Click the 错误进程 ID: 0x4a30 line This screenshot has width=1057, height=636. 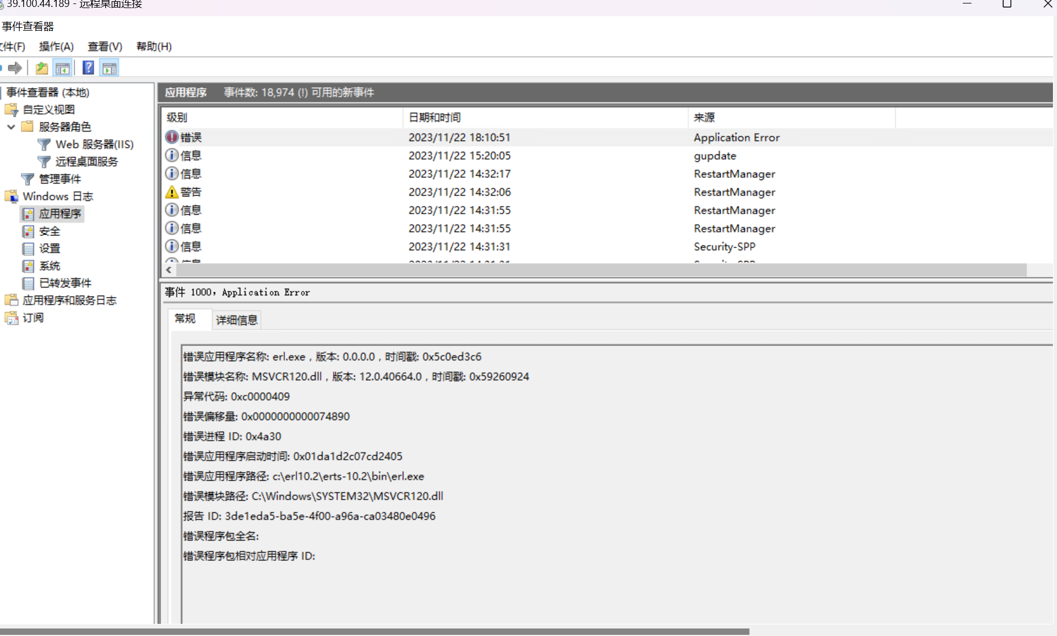pos(232,436)
